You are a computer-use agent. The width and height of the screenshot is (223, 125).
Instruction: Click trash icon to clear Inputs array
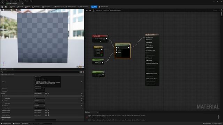point(48,93)
